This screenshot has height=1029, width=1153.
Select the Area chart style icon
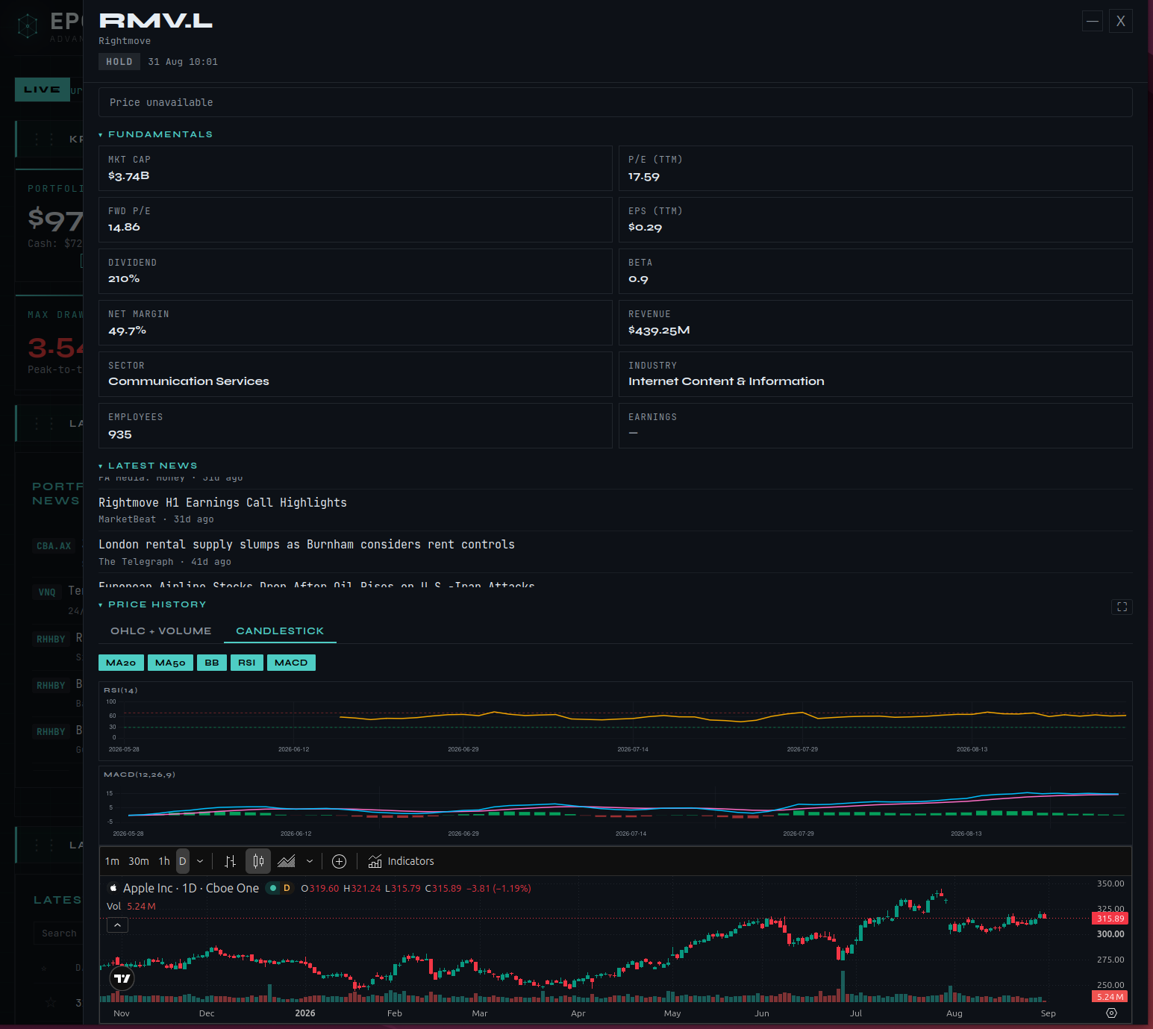(x=287, y=861)
